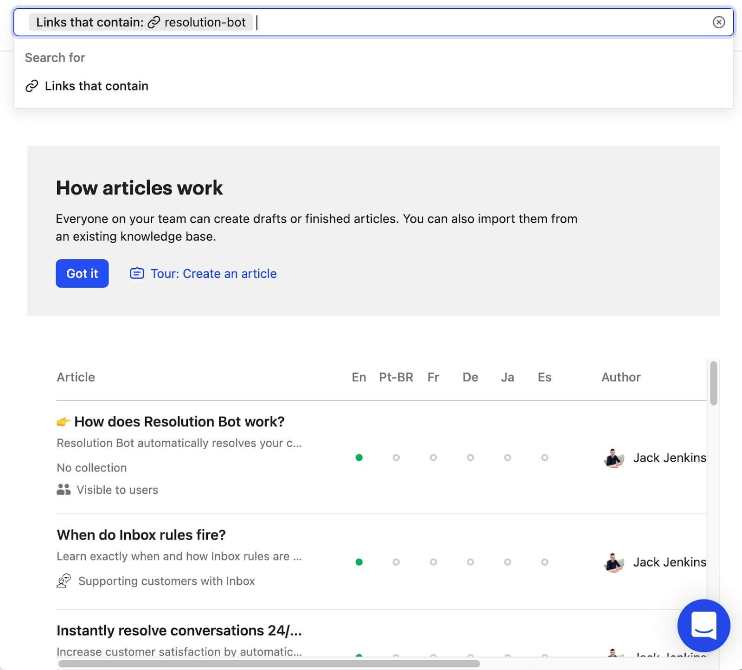The image size is (742, 670).
Task: Click the tour icon next to Create an article
Action: (137, 273)
